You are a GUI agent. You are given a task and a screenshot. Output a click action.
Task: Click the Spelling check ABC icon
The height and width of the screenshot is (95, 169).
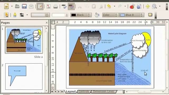point(64,6)
